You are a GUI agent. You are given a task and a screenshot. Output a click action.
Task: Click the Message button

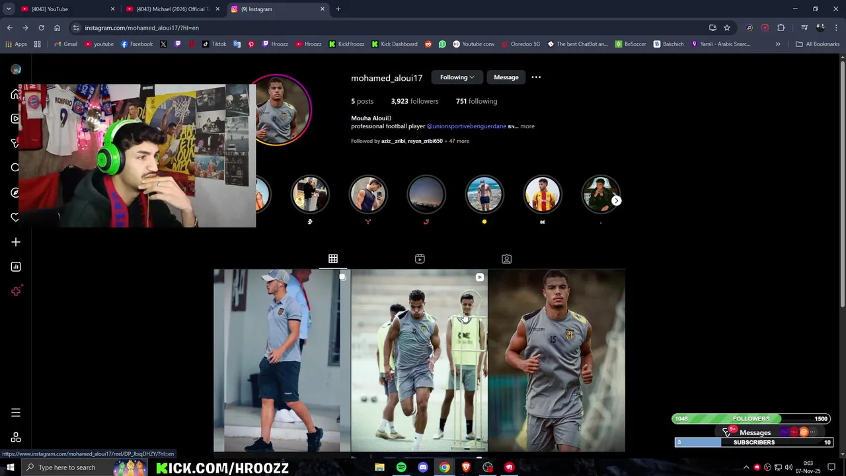[x=506, y=77]
